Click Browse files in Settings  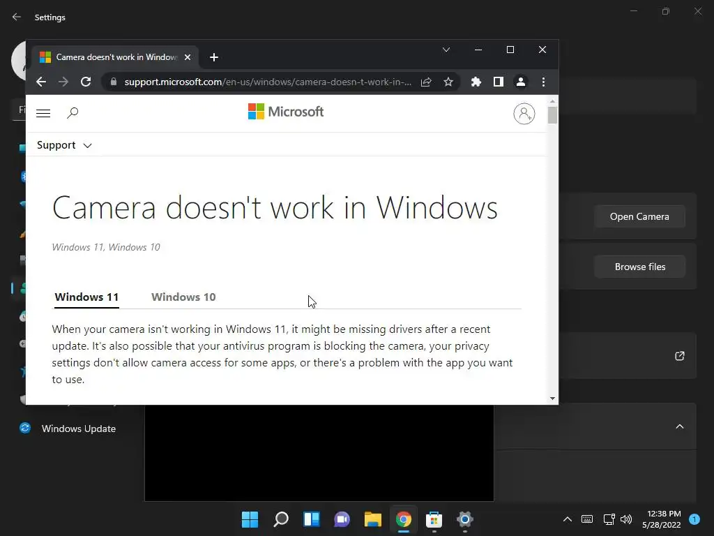click(639, 267)
